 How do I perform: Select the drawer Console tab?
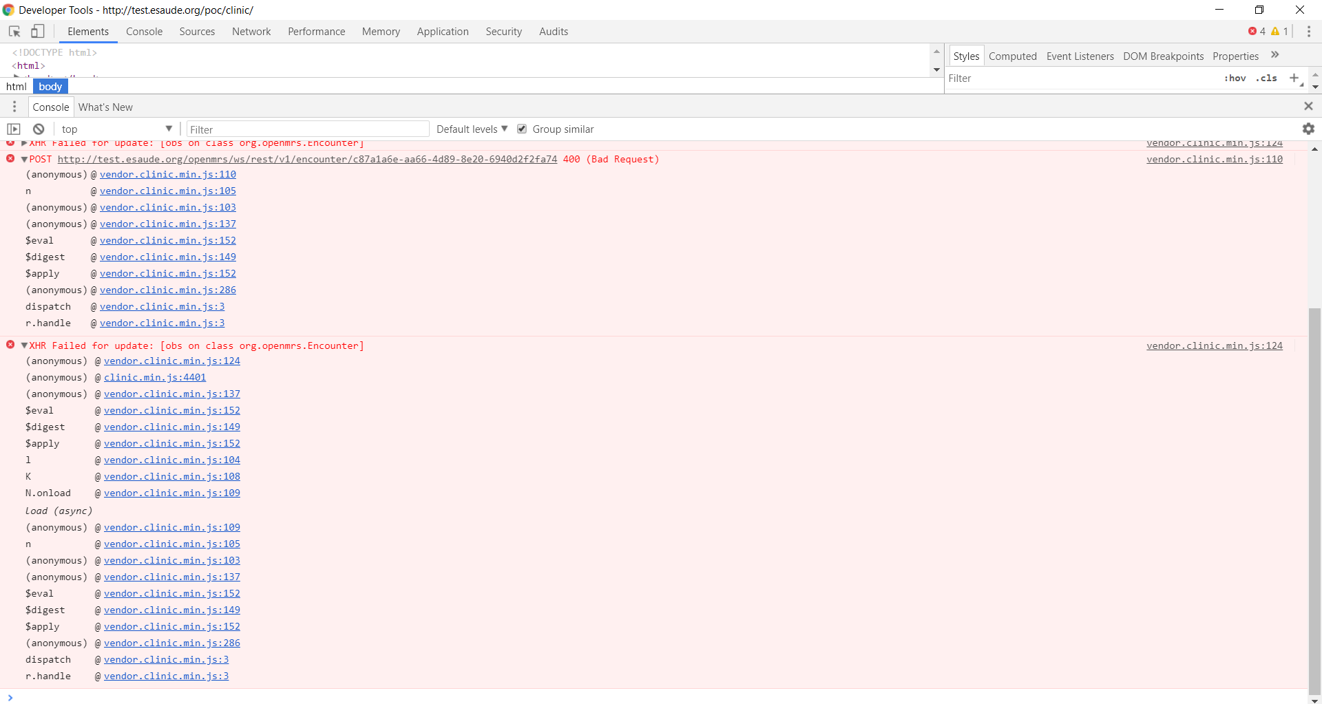click(51, 107)
